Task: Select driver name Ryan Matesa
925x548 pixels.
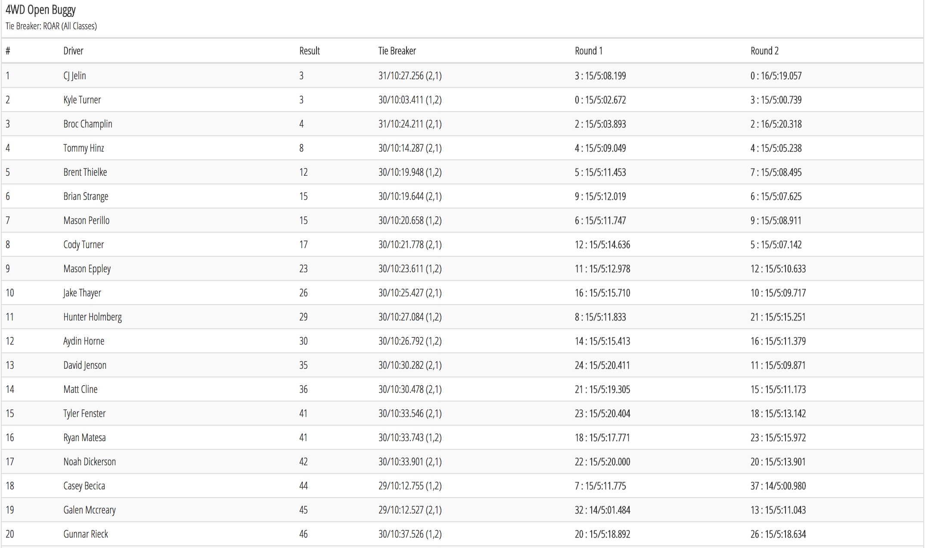Action: click(84, 438)
